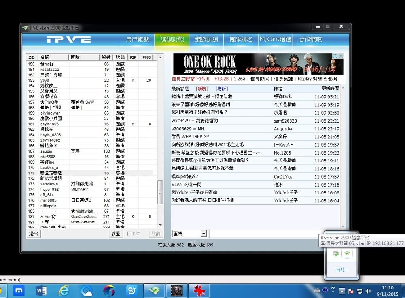
Task: Close the One OK Rock ad banner
Action: [x=341, y=57]
